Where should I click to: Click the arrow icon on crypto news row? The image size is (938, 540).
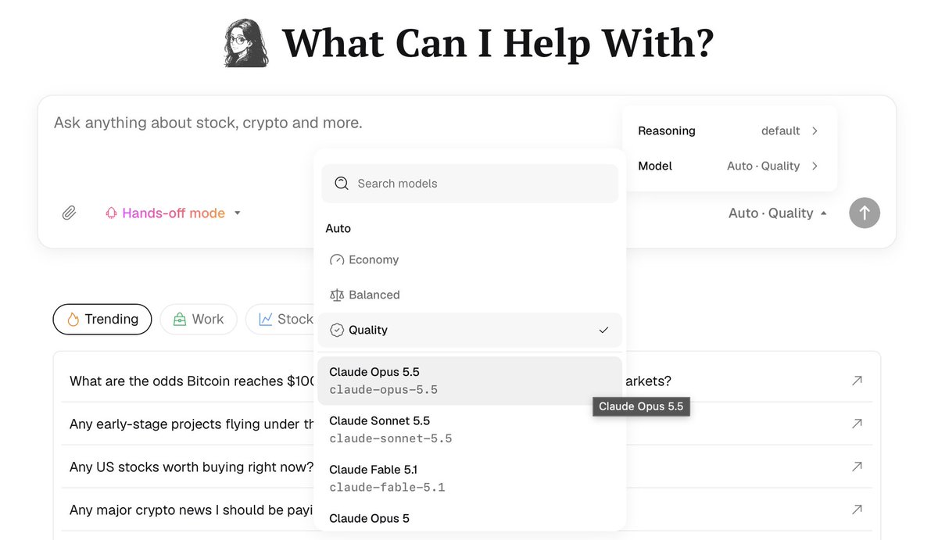coord(857,510)
